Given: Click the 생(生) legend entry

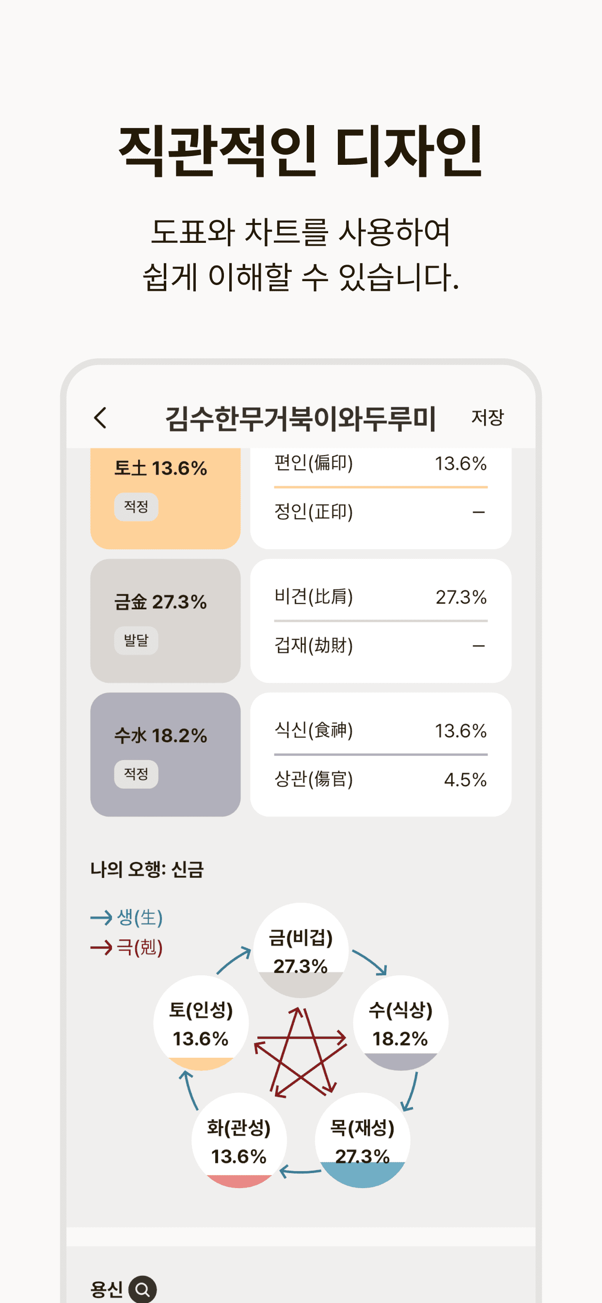Looking at the screenshot, I should 127,917.
